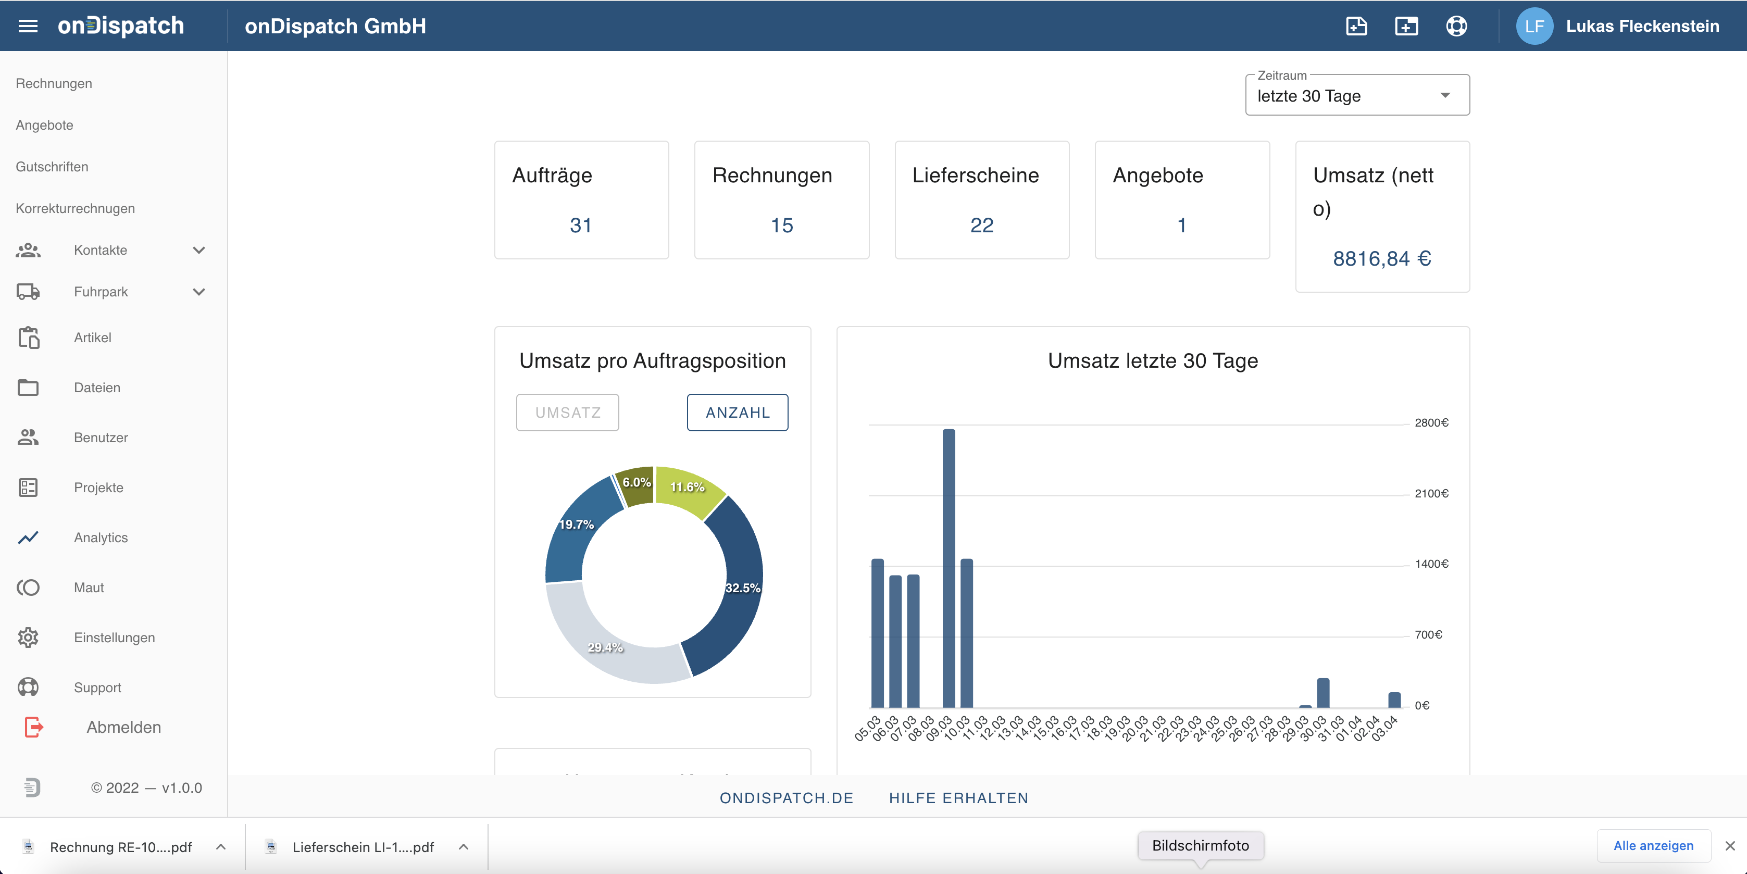Click the ONDISPATCH.DE footer link
The width and height of the screenshot is (1747, 874).
pos(786,797)
